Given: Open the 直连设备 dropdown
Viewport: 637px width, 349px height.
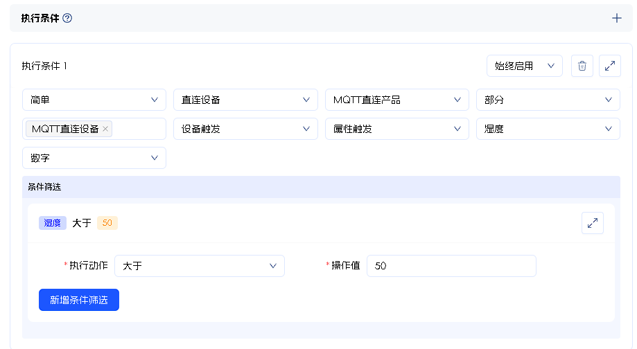Looking at the screenshot, I should (x=245, y=100).
